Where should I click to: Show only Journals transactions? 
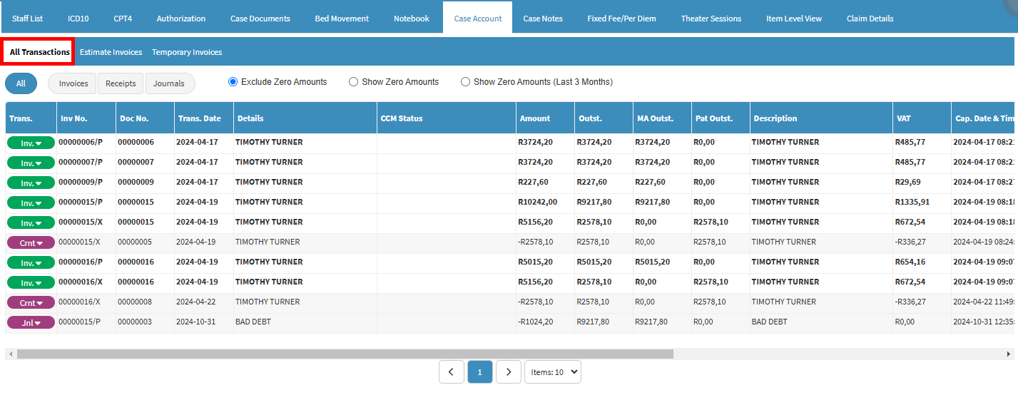(x=169, y=83)
